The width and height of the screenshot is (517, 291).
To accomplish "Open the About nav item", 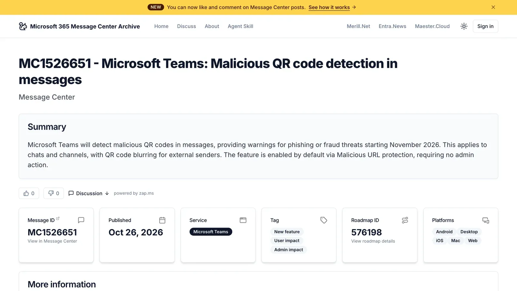I will tap(212, 26).
